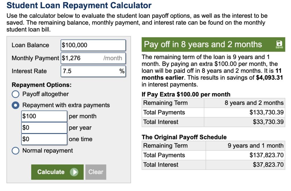Choose the Normal repayment option
Screen dimensions: 291x191
(x=15, y=151)
